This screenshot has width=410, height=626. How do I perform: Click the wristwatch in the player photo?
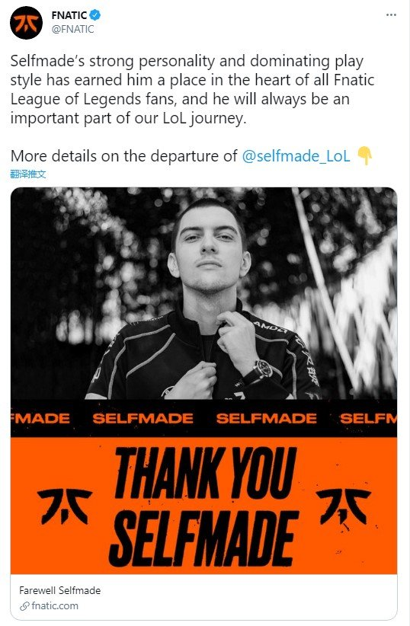point(260,369)
